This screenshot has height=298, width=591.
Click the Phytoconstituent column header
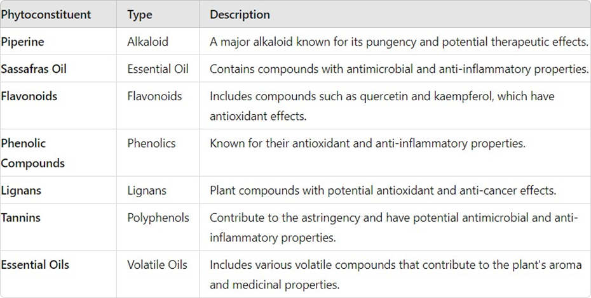(46, 15)
